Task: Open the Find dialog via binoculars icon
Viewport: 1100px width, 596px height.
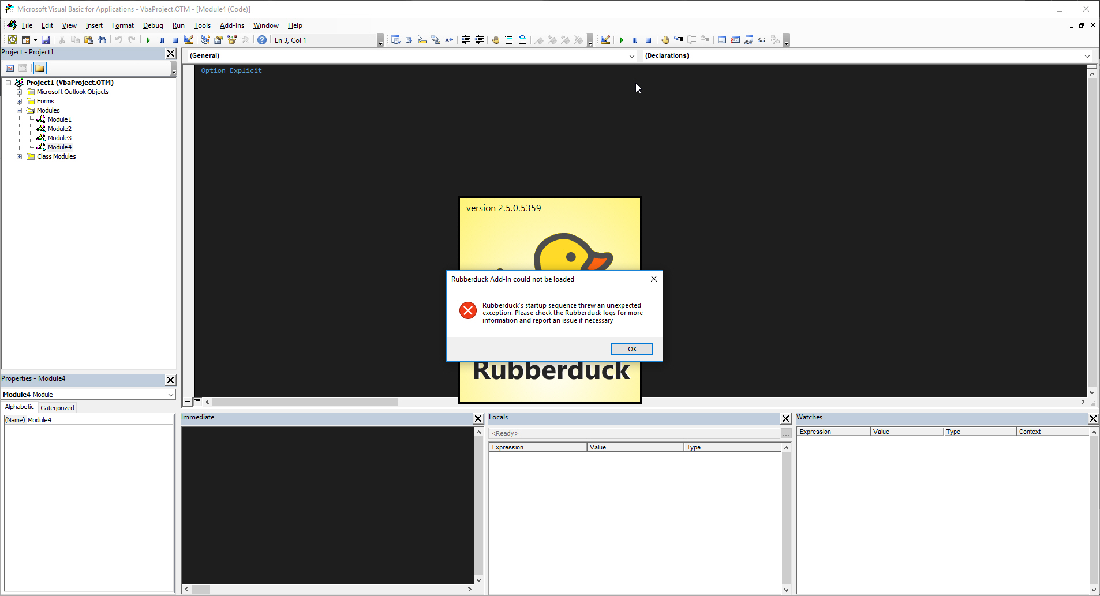Action: [x=102, y=40]
